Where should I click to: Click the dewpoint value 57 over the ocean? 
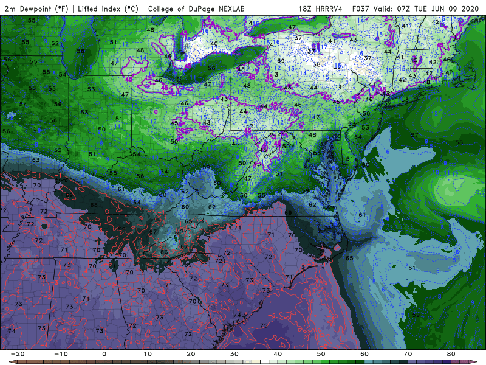[414, 135]
